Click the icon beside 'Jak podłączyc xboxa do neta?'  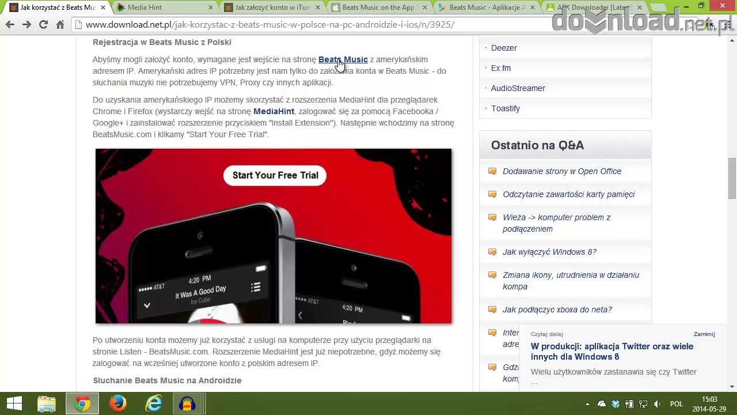coord(492,310)
